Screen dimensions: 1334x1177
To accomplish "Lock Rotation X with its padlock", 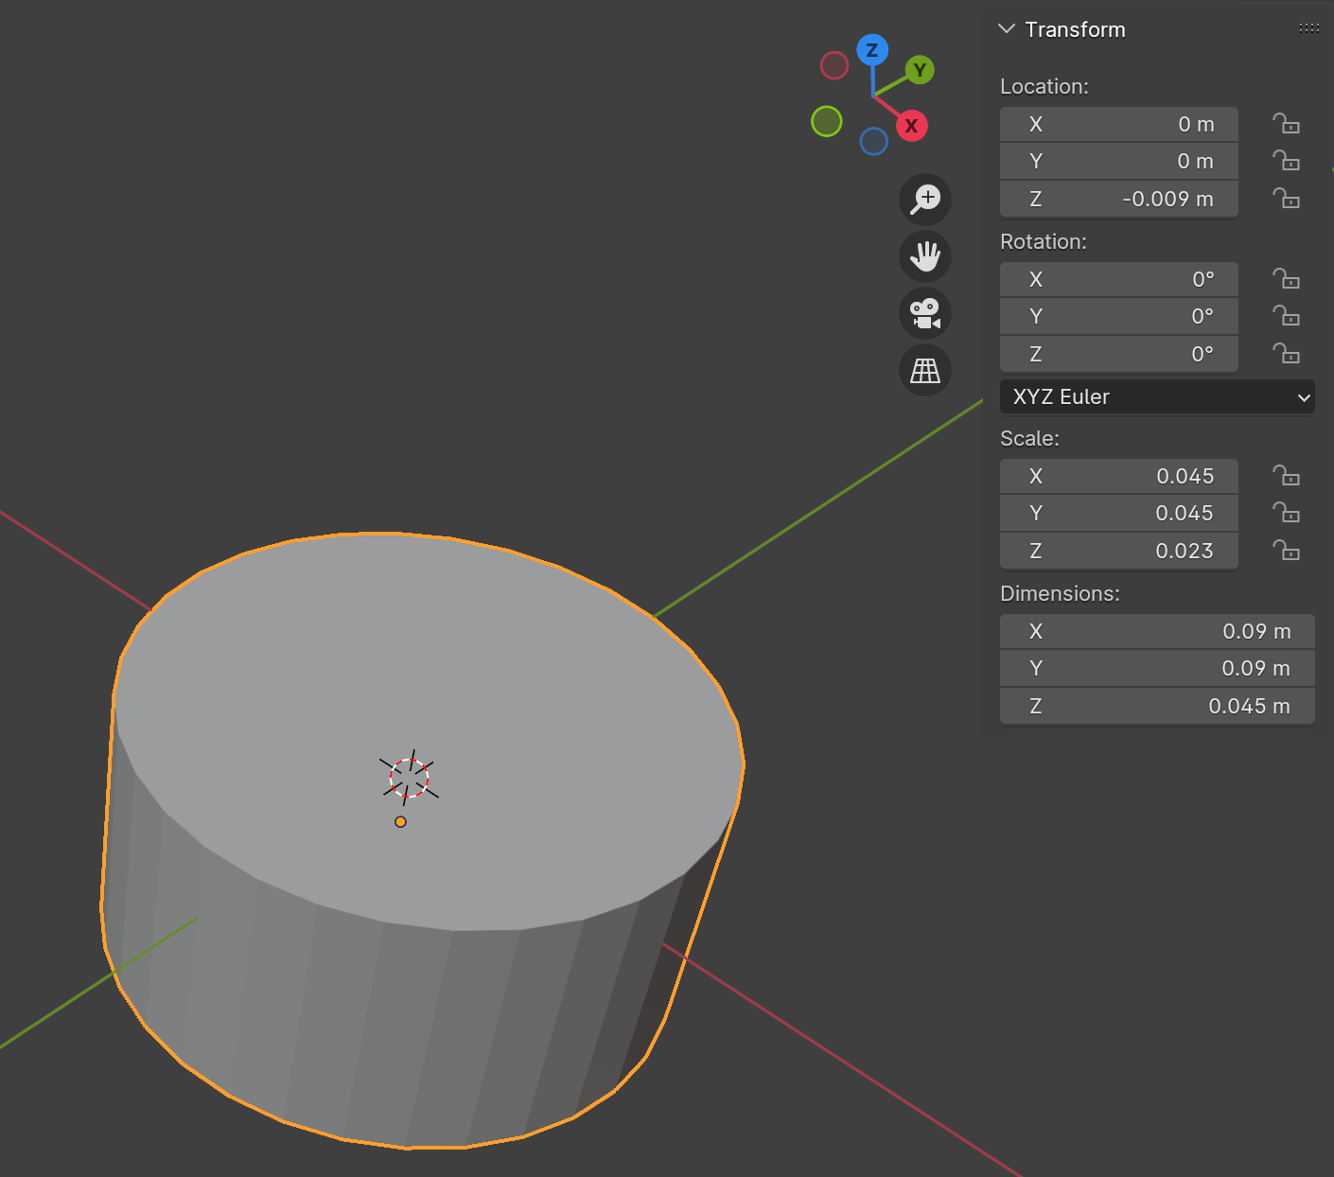I will 1286,279.
